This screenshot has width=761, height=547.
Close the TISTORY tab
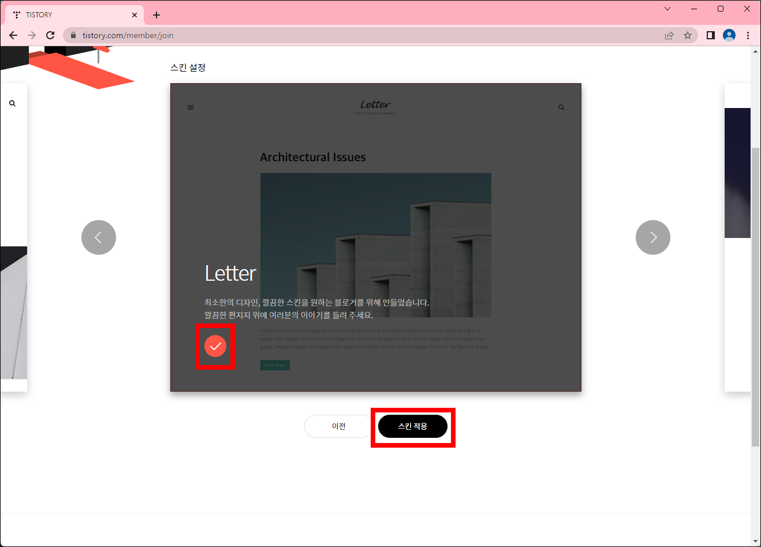135,15
